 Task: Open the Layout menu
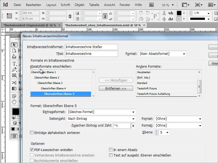pos(51,5)
